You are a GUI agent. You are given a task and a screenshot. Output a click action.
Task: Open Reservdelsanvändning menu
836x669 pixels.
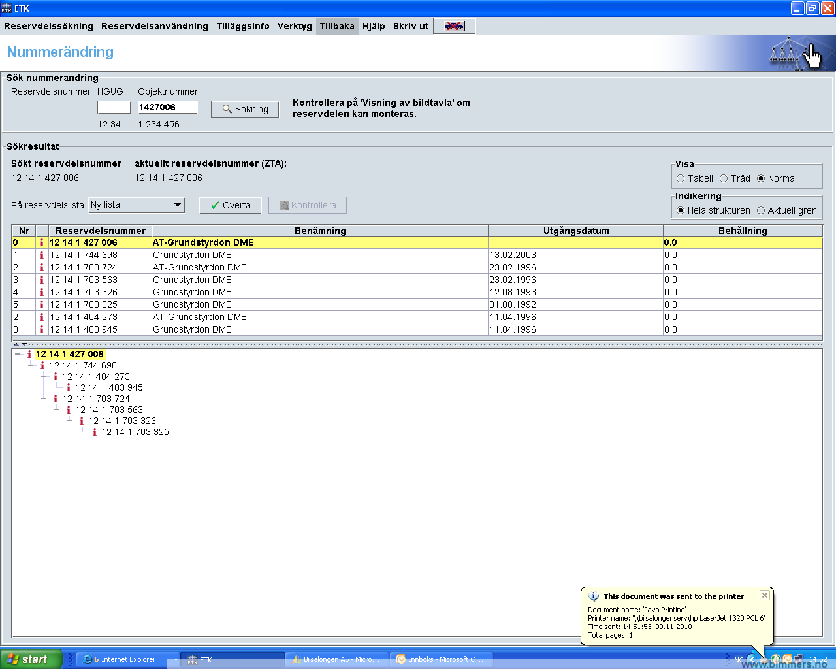[x=155, y=26]
